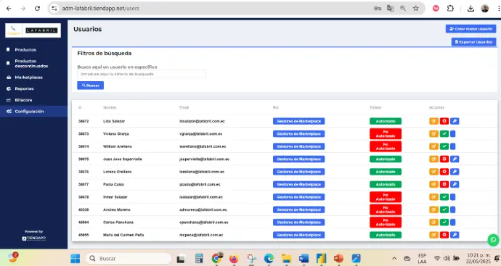Focus the user search criteria field
Screen dimensions: 501x266
point(142,74)
